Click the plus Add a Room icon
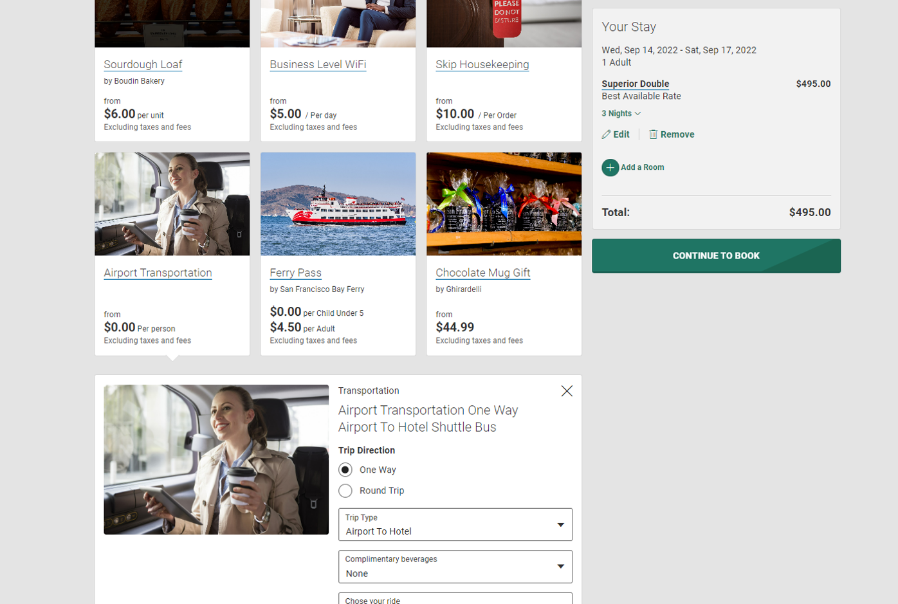Viewport: 898px width, 604px height. tap(610, 168)
